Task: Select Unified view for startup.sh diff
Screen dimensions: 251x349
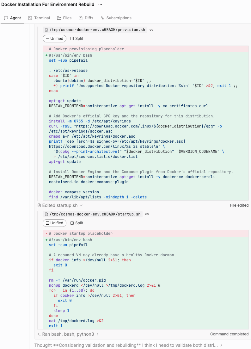Action: pyautogui.click(x=54, y=223)
